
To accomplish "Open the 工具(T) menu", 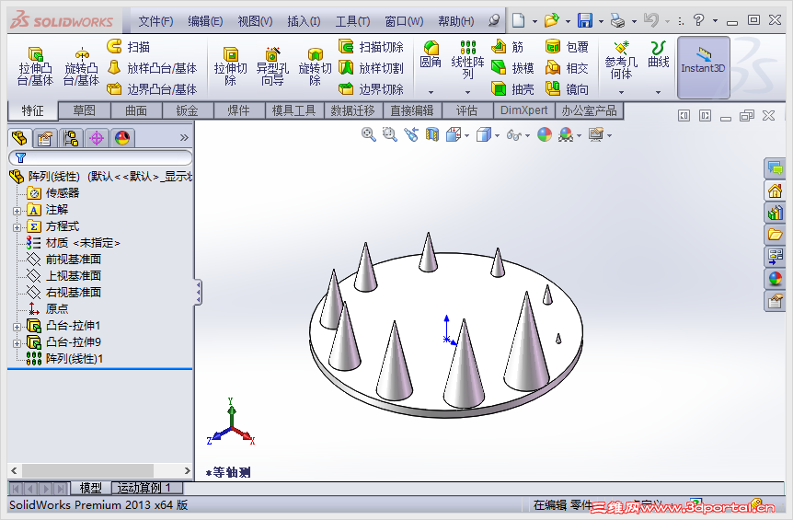I will [352, 21].
